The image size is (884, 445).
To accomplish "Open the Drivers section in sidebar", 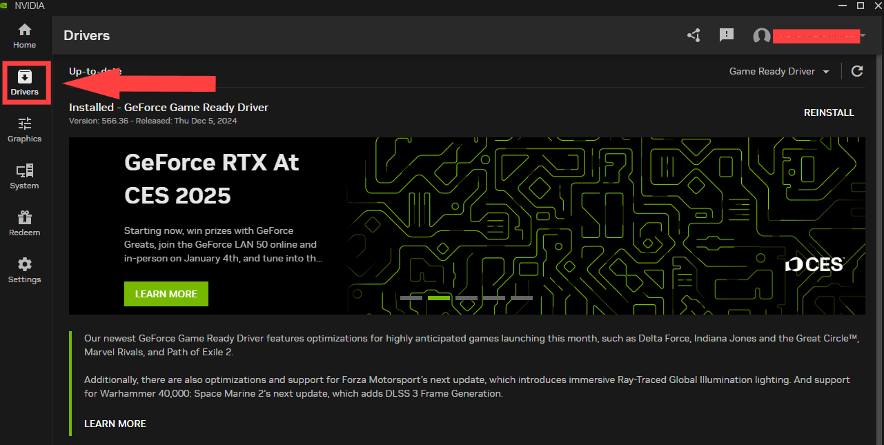I will [x=25, y=83].
